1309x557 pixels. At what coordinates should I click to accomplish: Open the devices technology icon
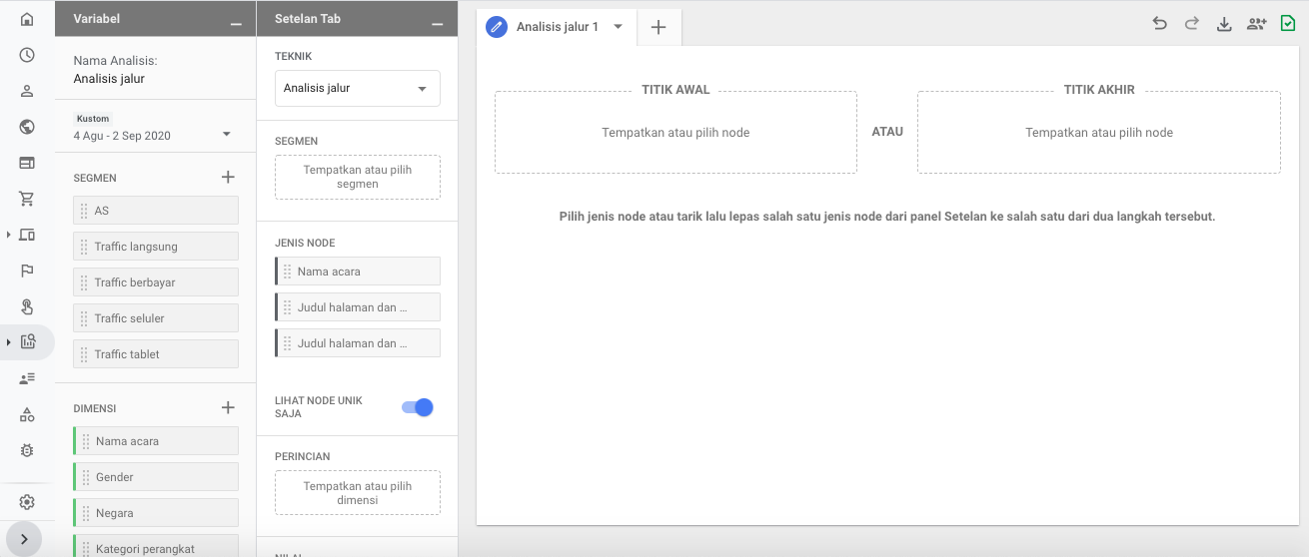pos(27,235)
